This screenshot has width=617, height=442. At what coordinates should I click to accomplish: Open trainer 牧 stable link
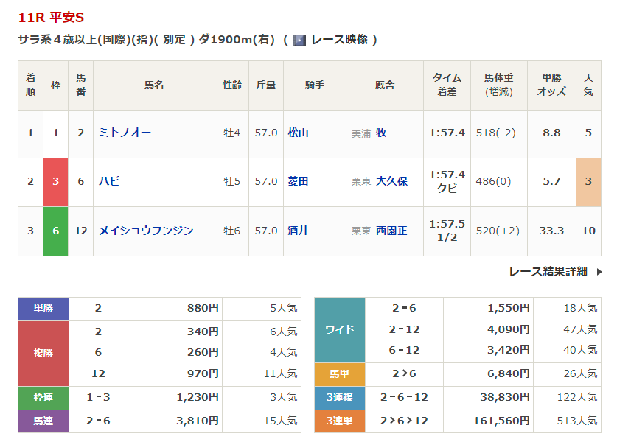381,133
